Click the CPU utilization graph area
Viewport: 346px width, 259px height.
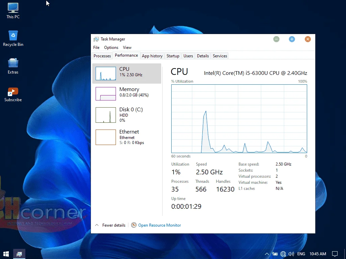[239, 118]
